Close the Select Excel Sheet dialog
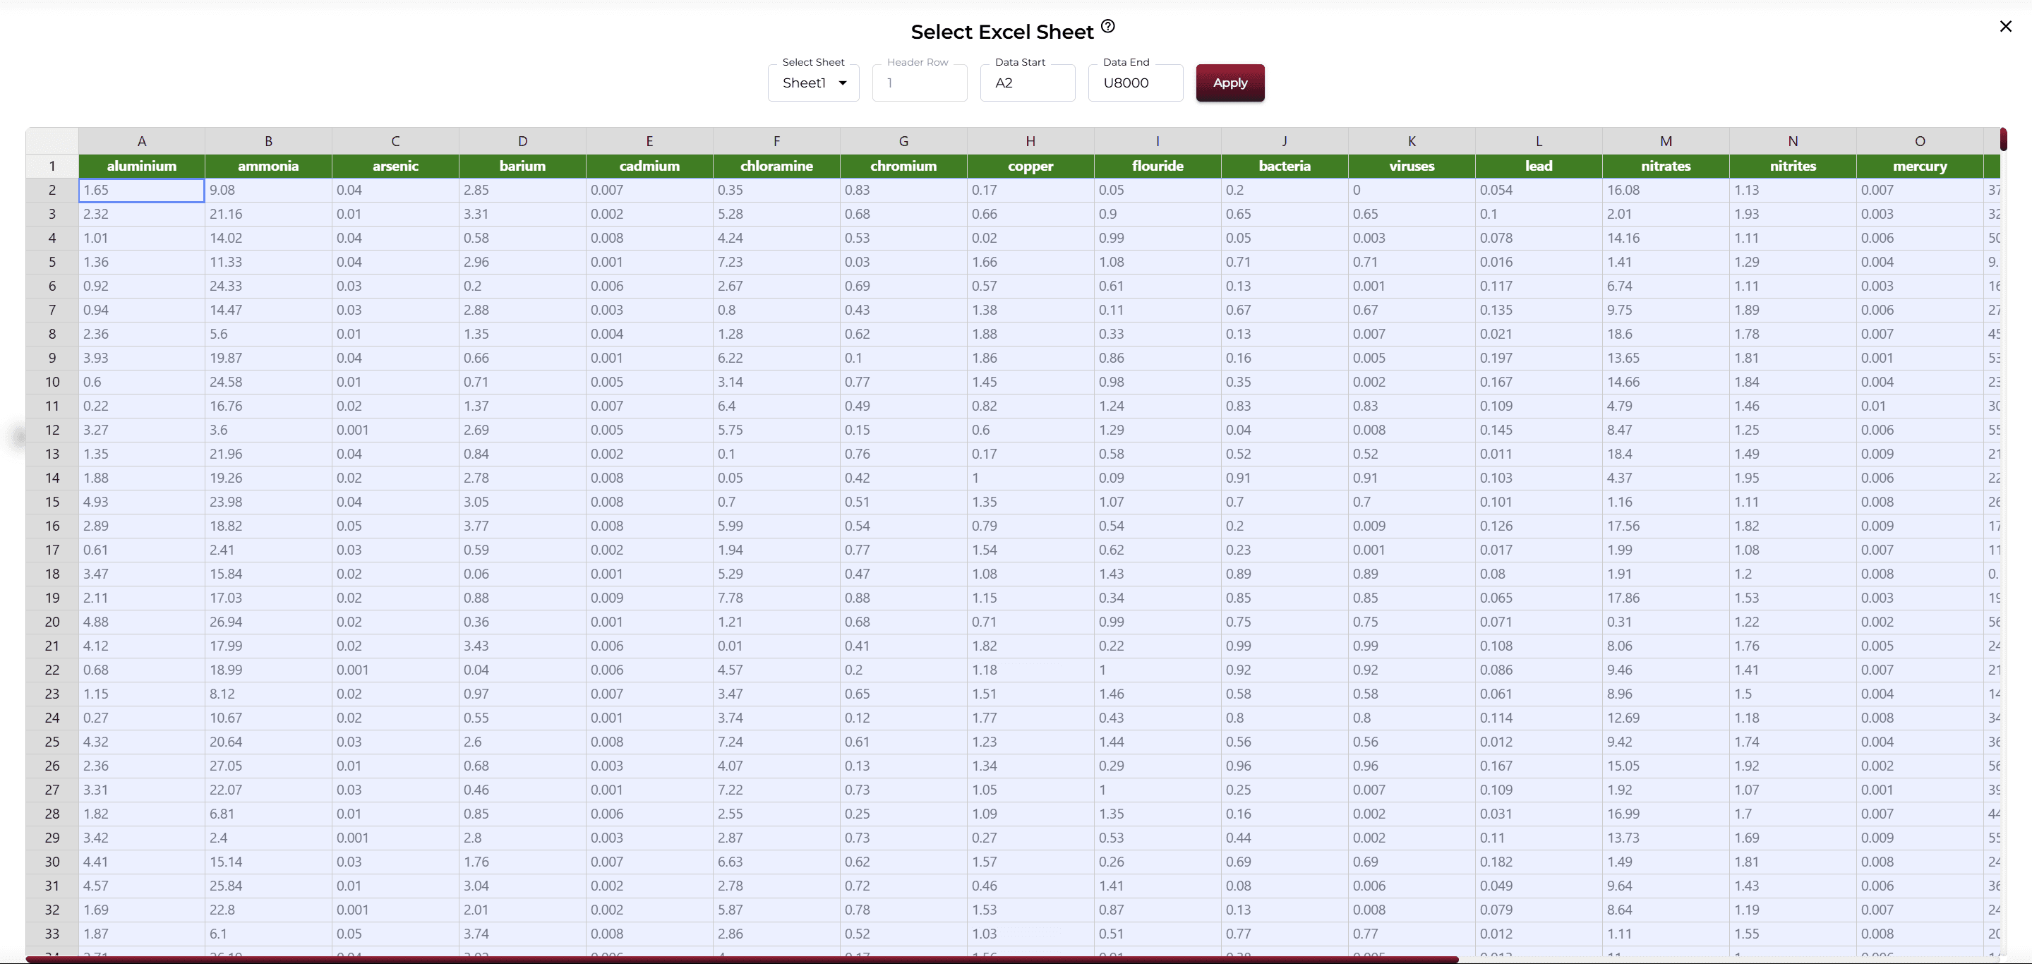The image size is (2032, 964). tap(2006, 27)
